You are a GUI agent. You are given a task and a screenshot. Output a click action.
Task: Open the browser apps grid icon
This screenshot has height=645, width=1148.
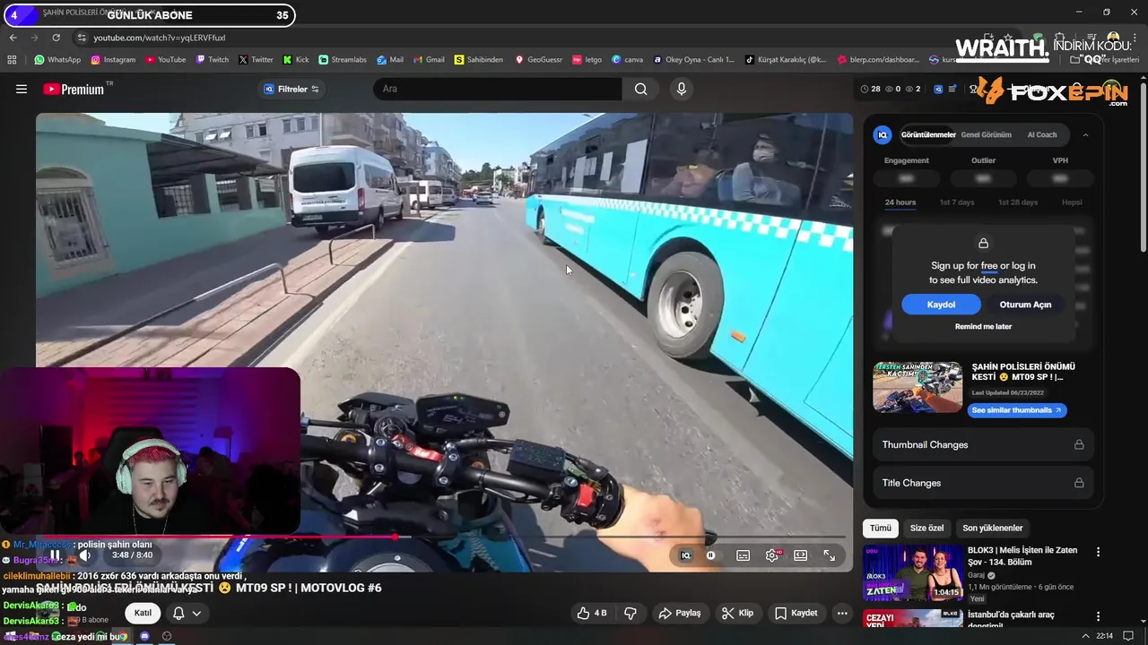[x=12, y=60]
